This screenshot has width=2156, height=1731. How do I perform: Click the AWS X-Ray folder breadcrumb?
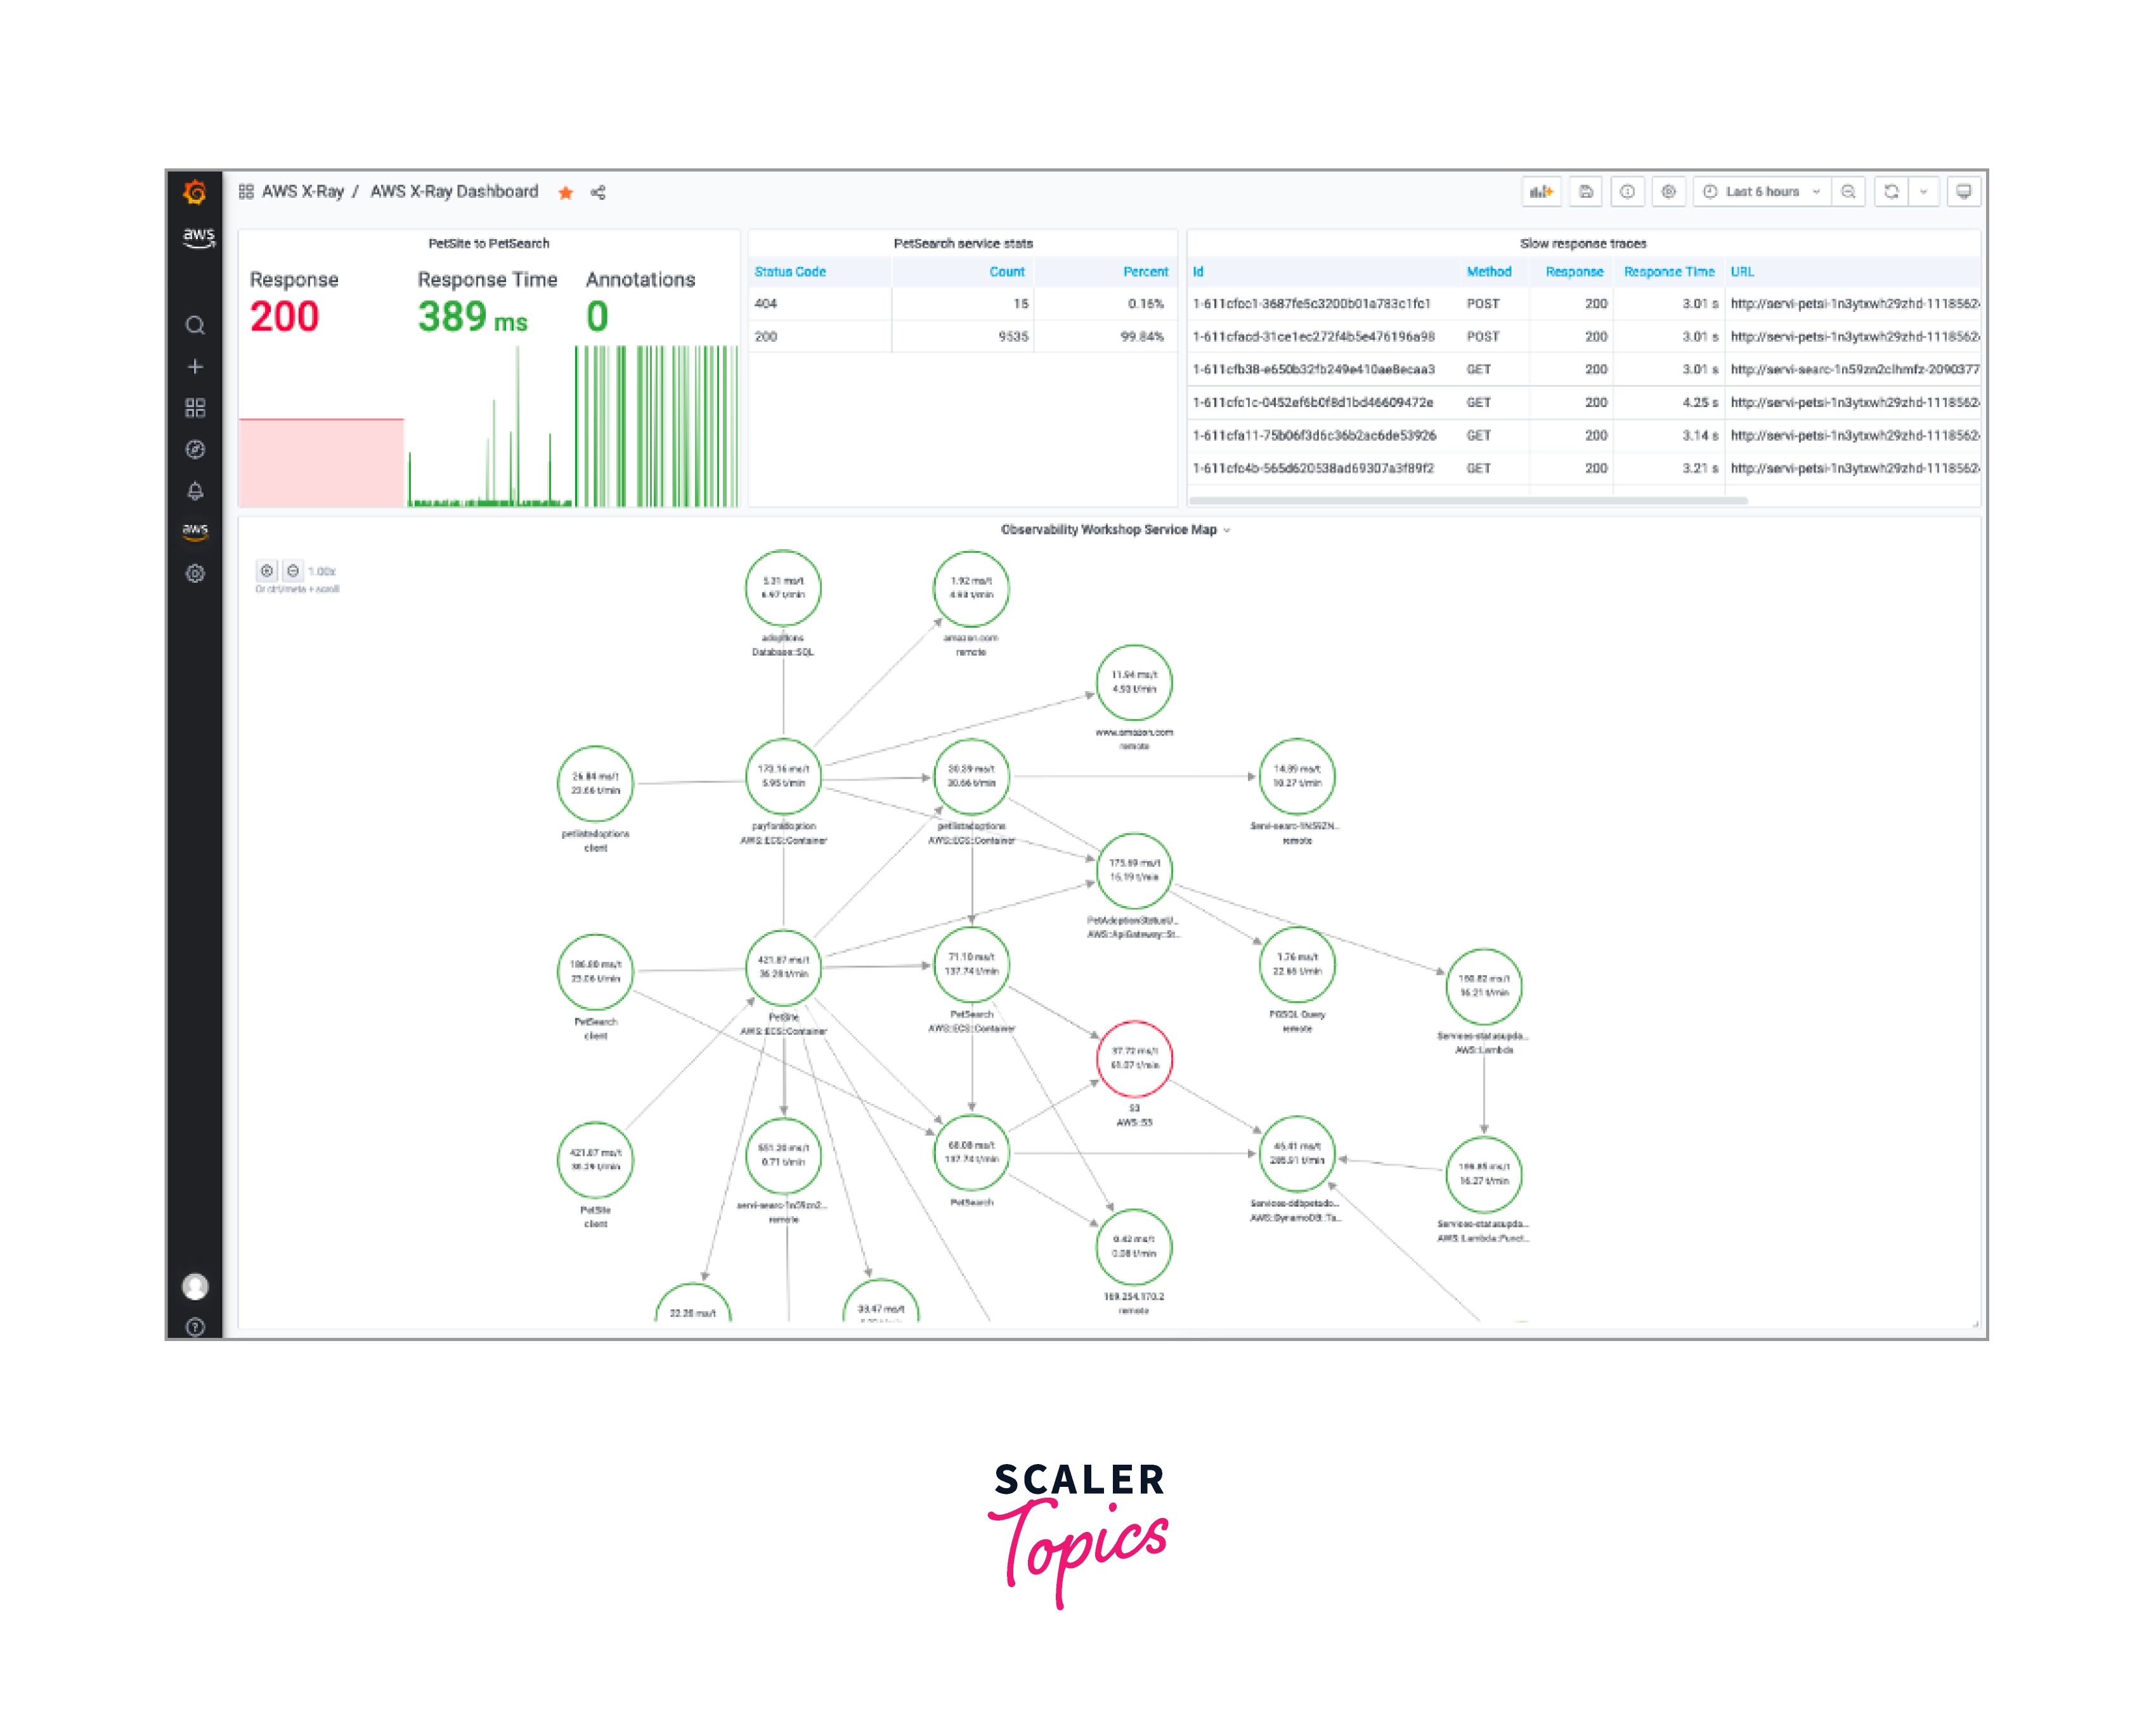[x=302, y=192]
